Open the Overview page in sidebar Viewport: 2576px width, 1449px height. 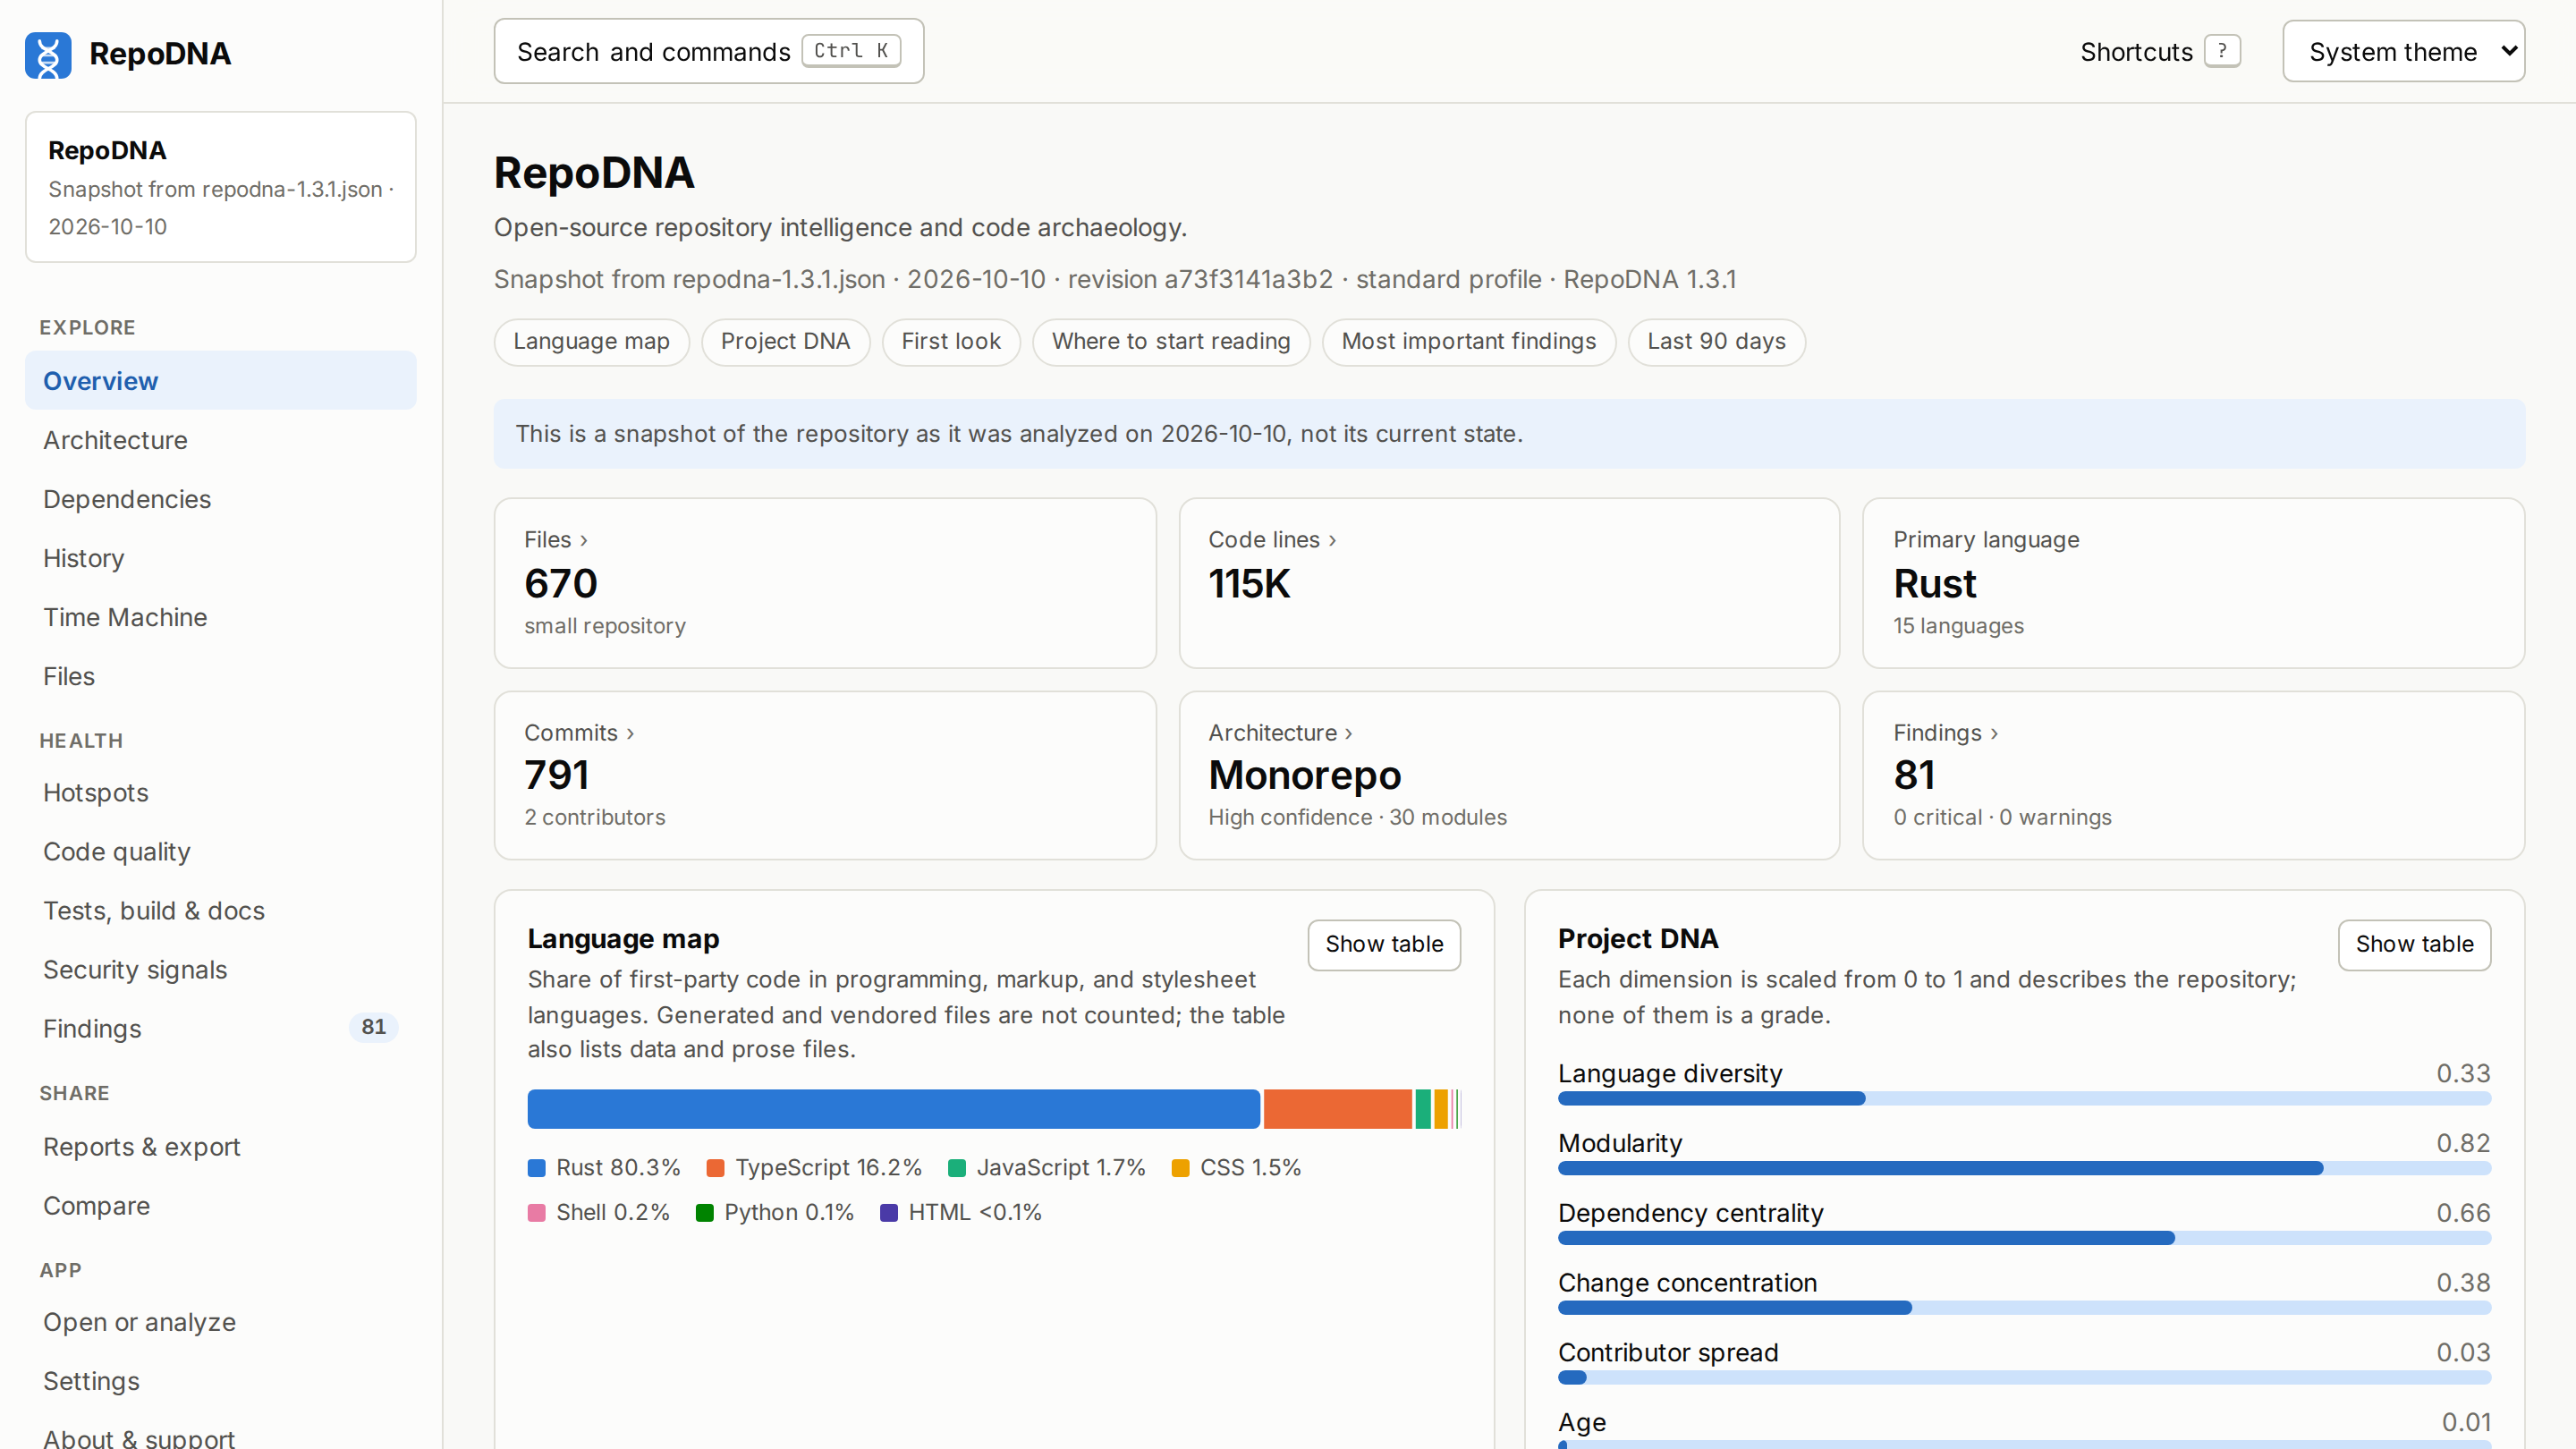[220, 380]
